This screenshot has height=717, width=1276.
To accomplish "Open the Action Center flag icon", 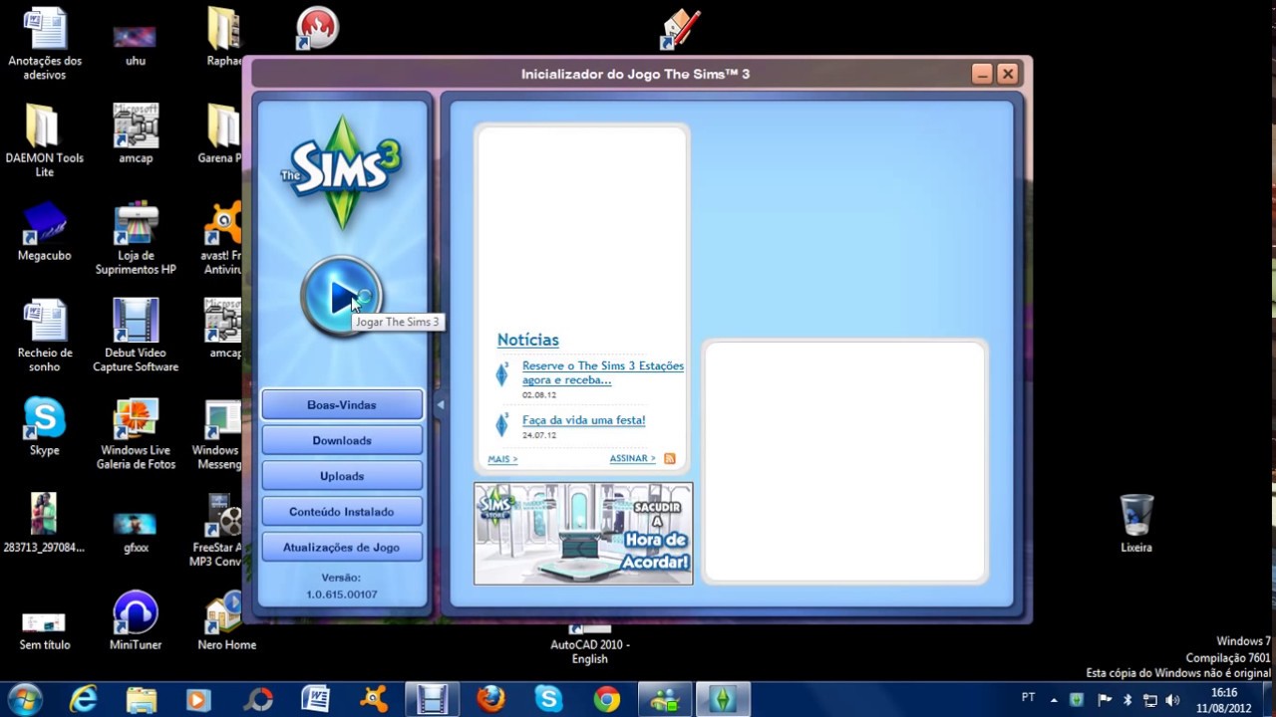I will point(1105,700).
